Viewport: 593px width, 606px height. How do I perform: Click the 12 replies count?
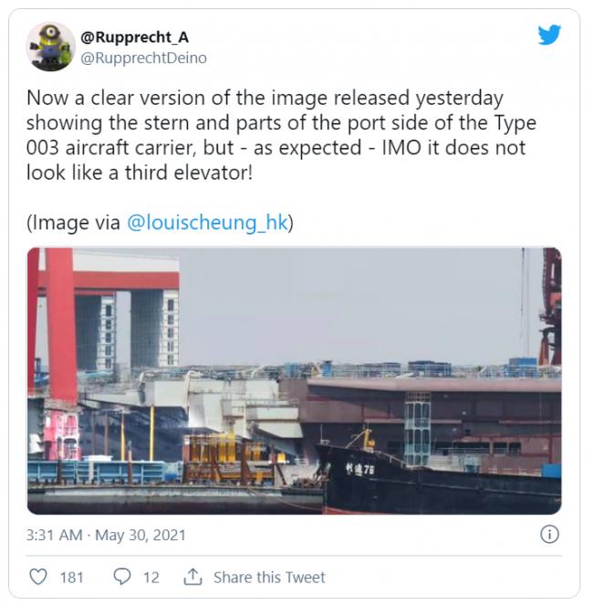(151, 577)
